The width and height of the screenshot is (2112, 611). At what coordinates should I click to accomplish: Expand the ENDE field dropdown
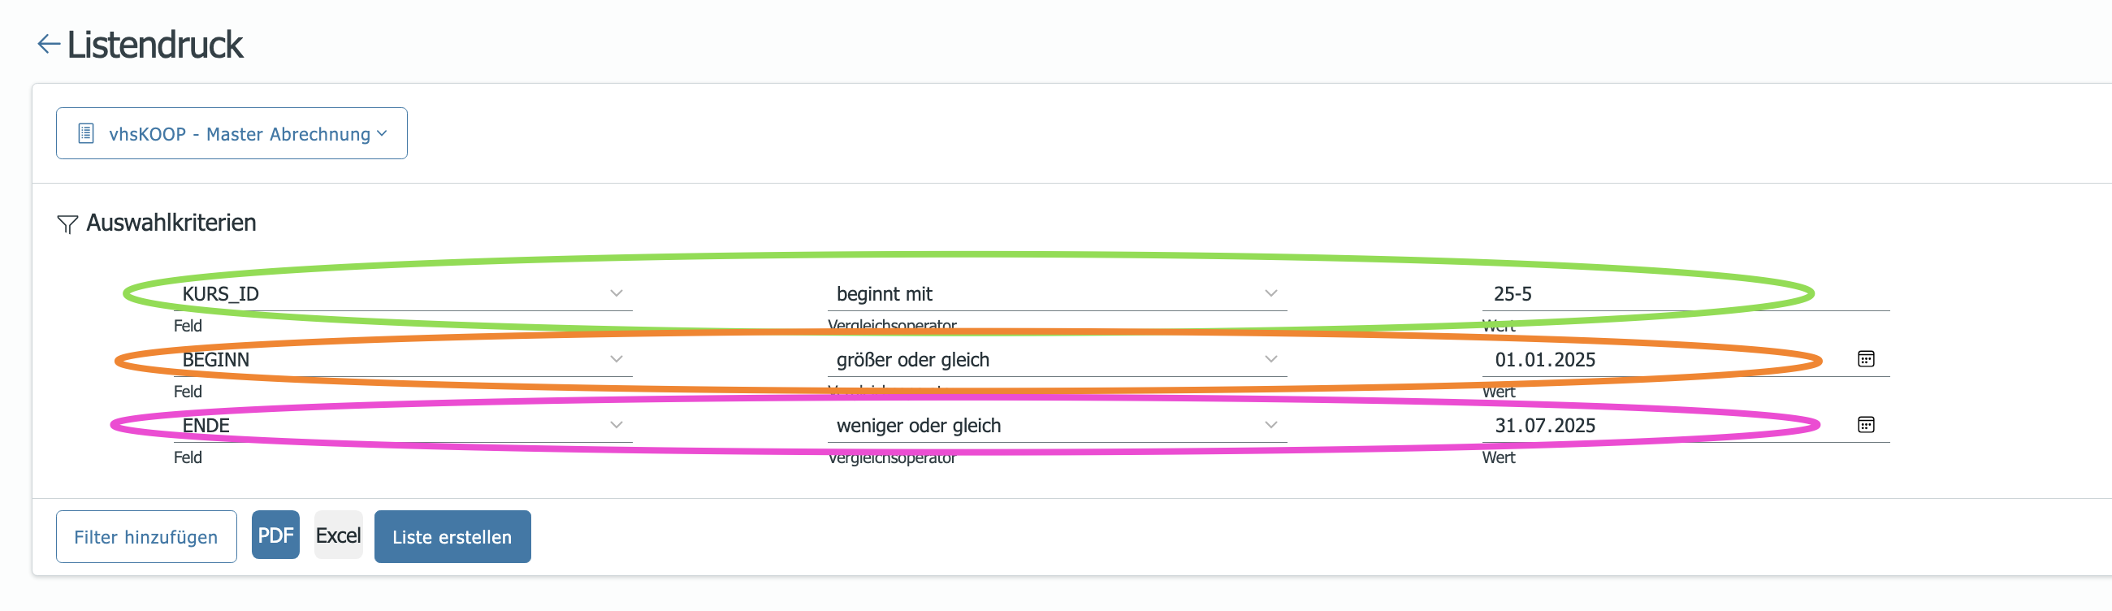pyautogui.click(x=403, y=425)
